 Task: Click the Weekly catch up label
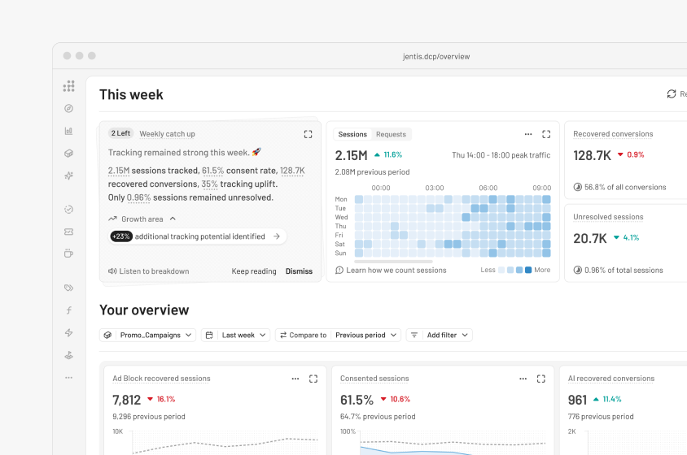pos(167,134)
